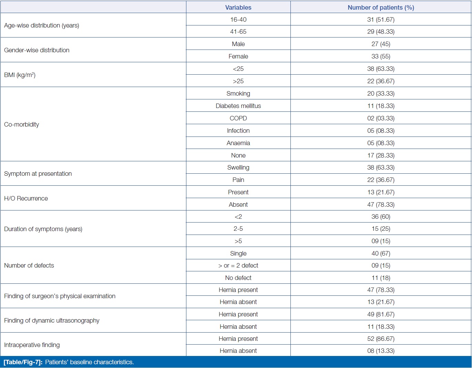Click the value '27 (45)'
The width and height of the screenshot is (472, 368).
[x=381, y=44]
